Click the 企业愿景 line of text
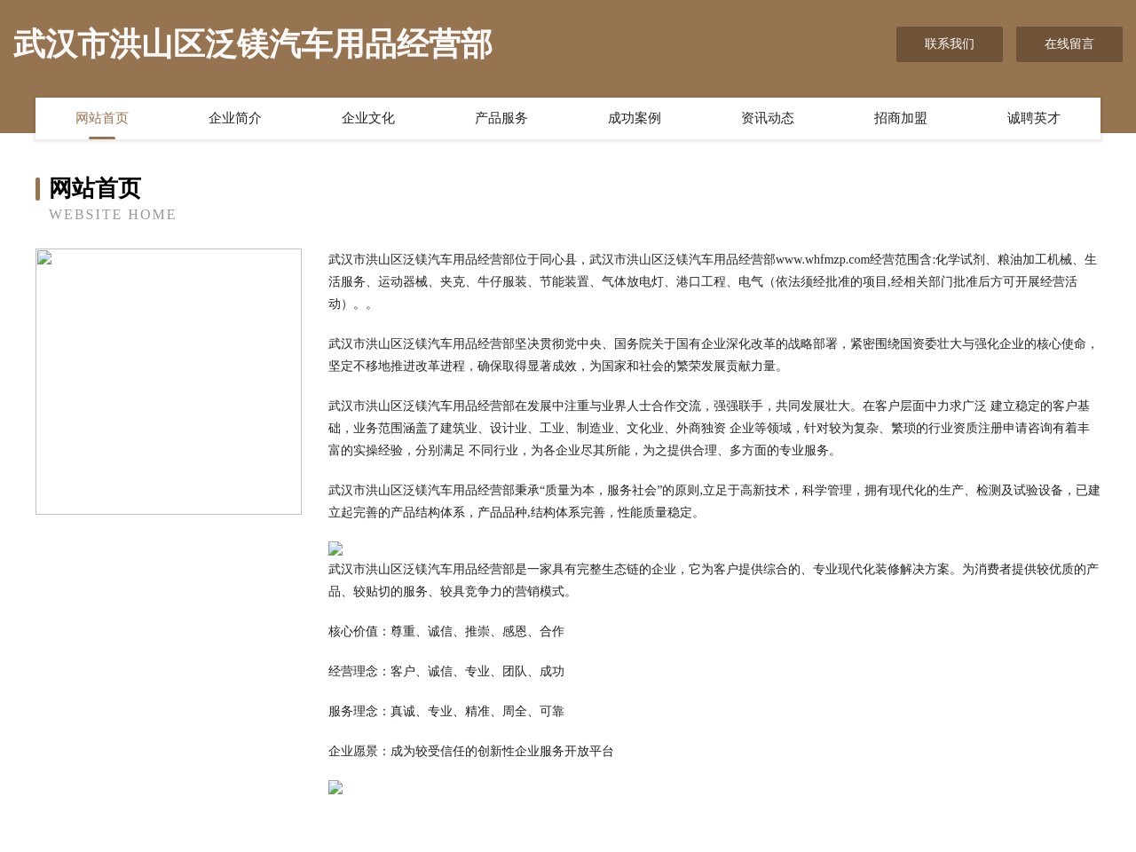The height and width of the screenshot is (852, 1136). (x=471, y=752)
